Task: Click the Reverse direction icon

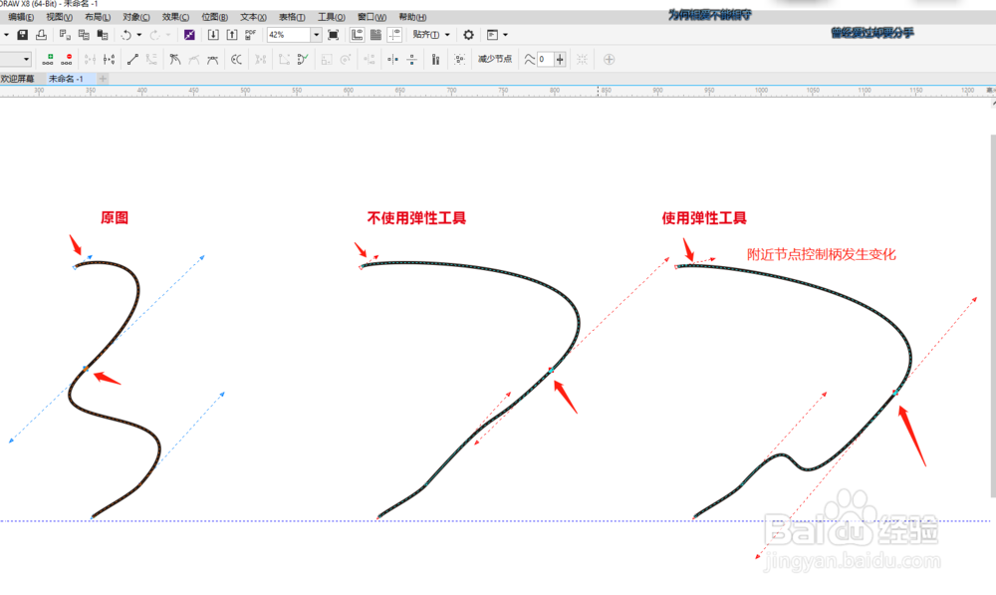Action: [236, 59]
